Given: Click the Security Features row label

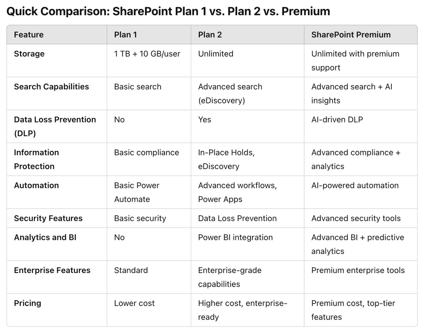Looking at the screenshot, I should tap(48, 219).
